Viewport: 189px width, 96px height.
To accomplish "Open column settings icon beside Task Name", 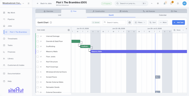I will coord(69,30).
